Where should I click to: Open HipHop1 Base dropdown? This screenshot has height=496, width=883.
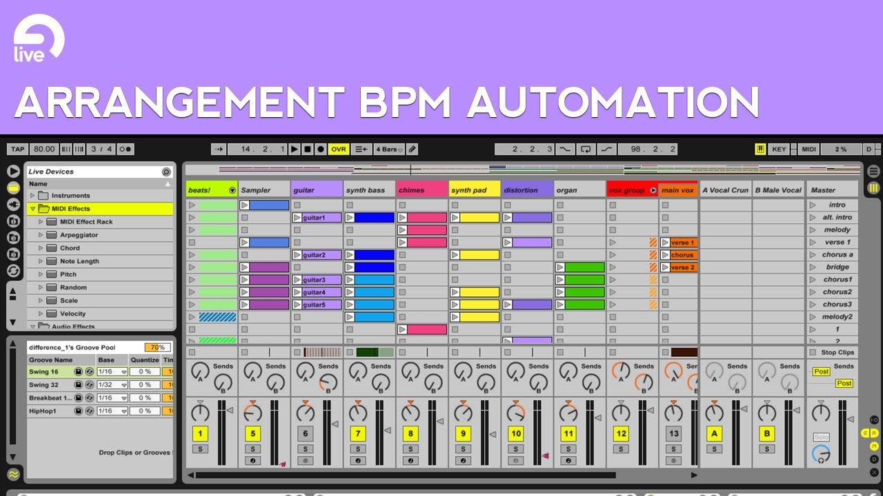click(x=112, y=411)
